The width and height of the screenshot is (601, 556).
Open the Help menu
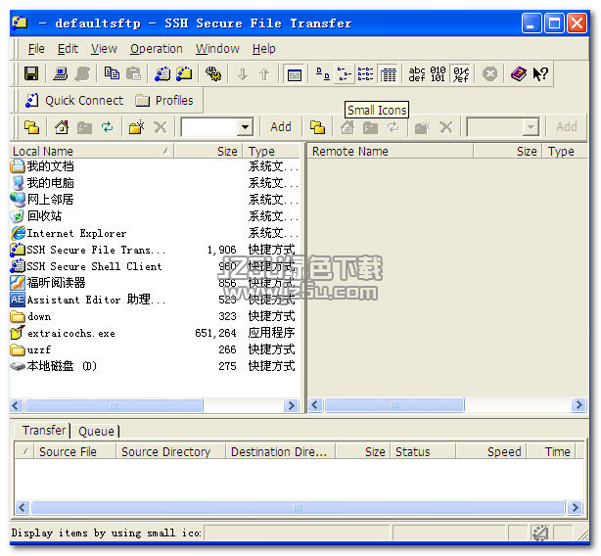pyautogui.click(x=263, y=49)
